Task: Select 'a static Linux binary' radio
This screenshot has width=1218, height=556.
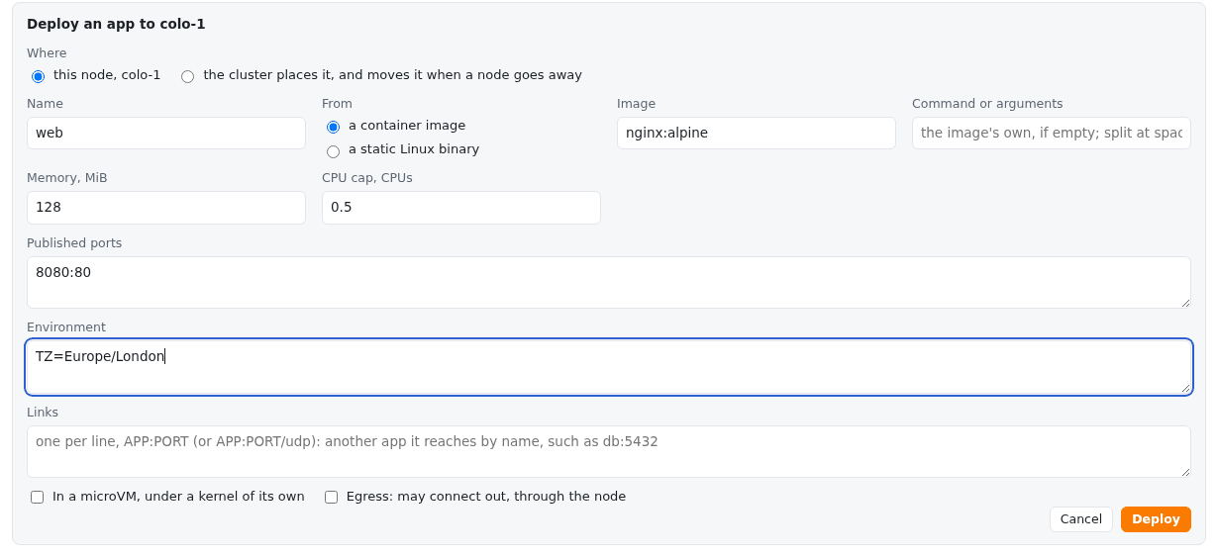Action: [x=333, y=151]
